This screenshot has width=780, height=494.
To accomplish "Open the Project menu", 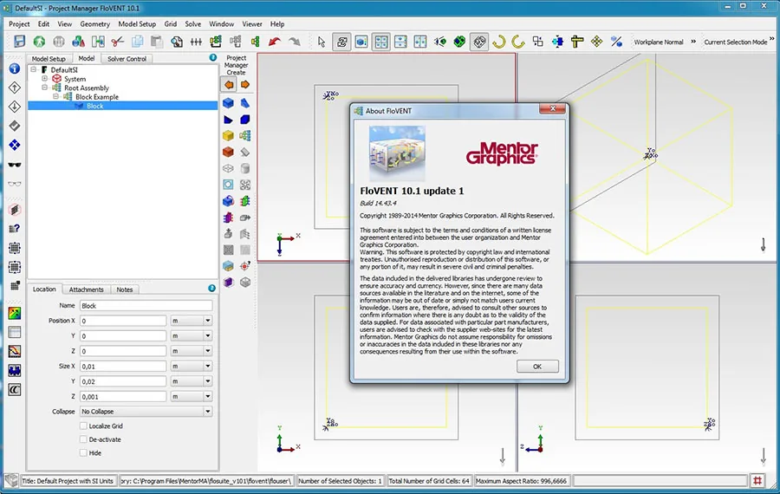I will pos(19,24).
